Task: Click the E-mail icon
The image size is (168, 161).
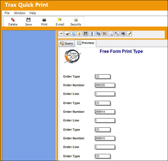Action: (x=60, y=20)
